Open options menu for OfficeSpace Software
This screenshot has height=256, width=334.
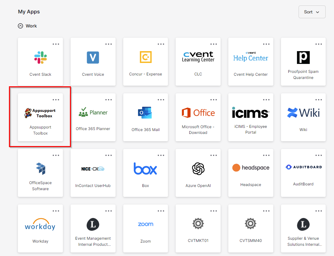[56, 155]
